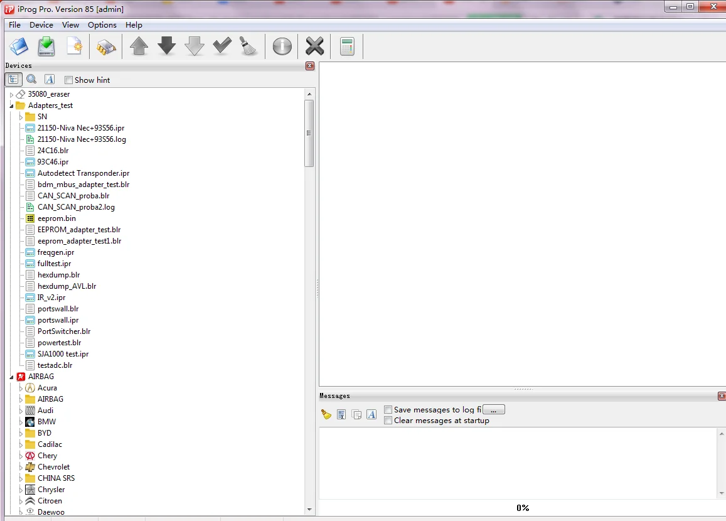The height and width of the screenshot is (521, 726).
Task: Click Devices tree scroll down arrow
Action: (x=309, y=510)
